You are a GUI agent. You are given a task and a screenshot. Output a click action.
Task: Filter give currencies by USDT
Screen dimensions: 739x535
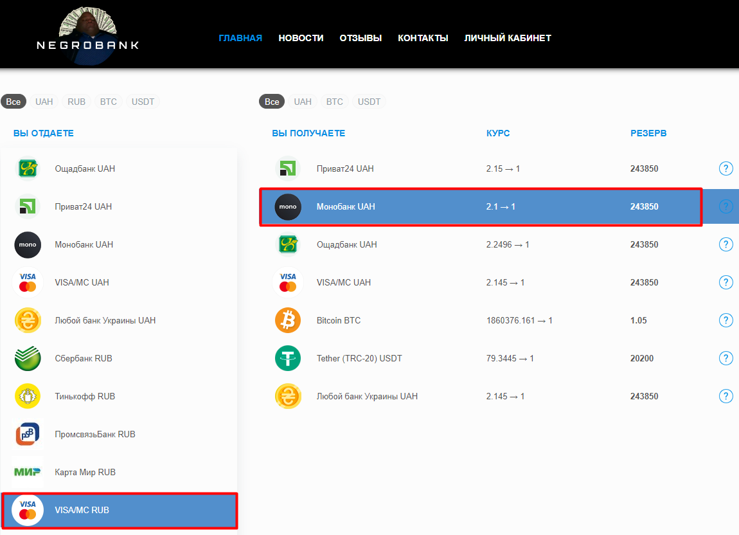(143, 102)
